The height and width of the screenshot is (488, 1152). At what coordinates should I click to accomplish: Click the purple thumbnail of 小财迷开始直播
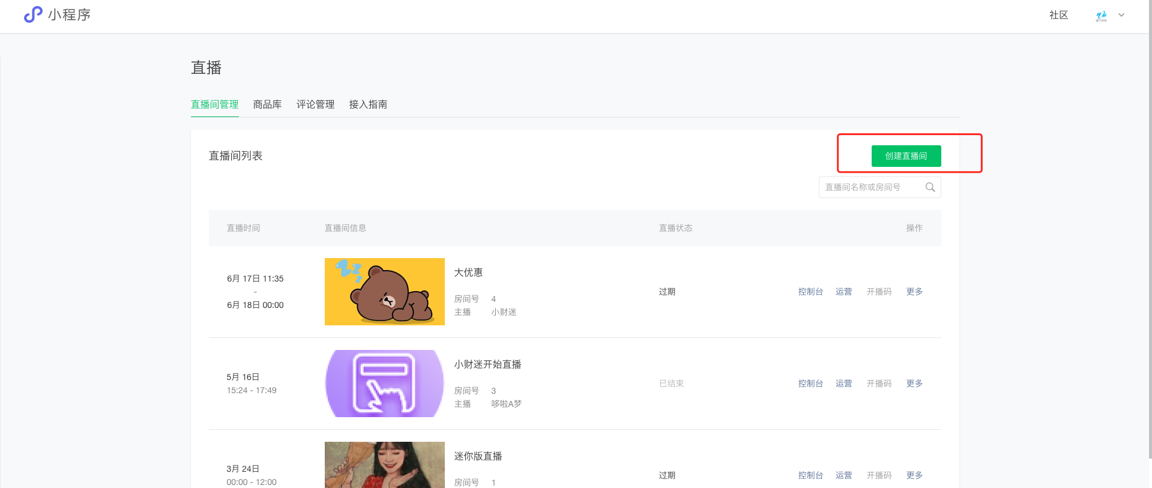click(x=385, y=384)
